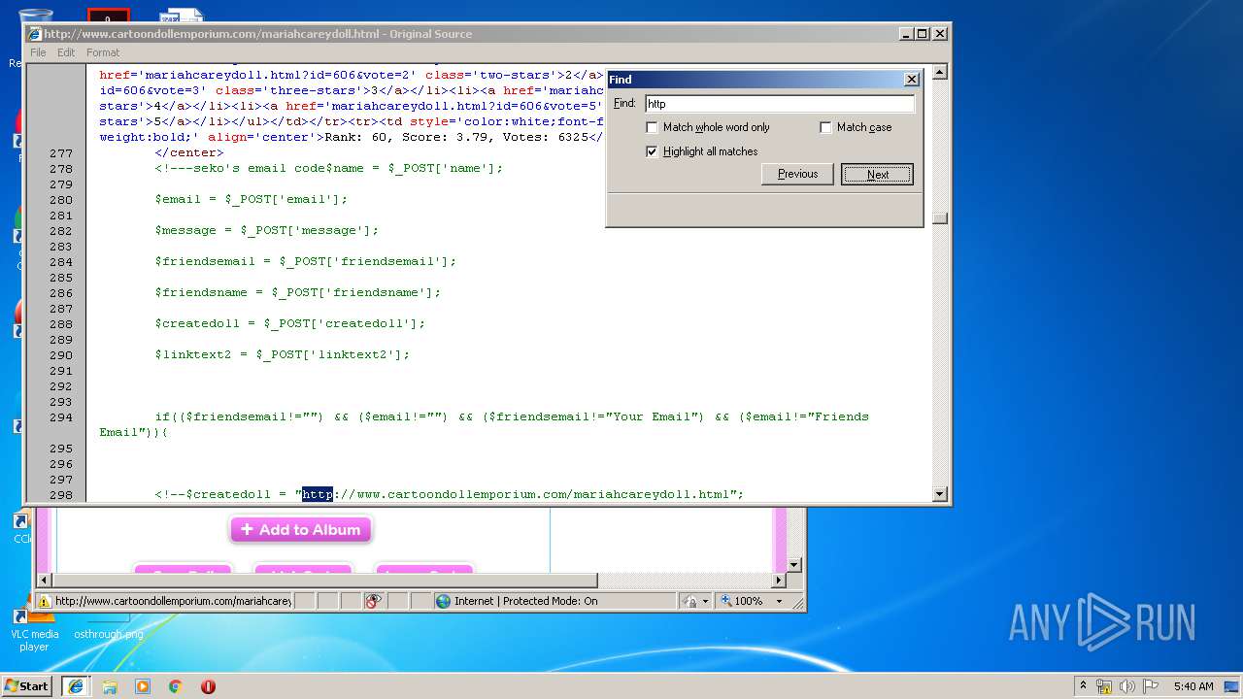
Task: Click the IE icon in source window title bar
Action: coord(35,33)
